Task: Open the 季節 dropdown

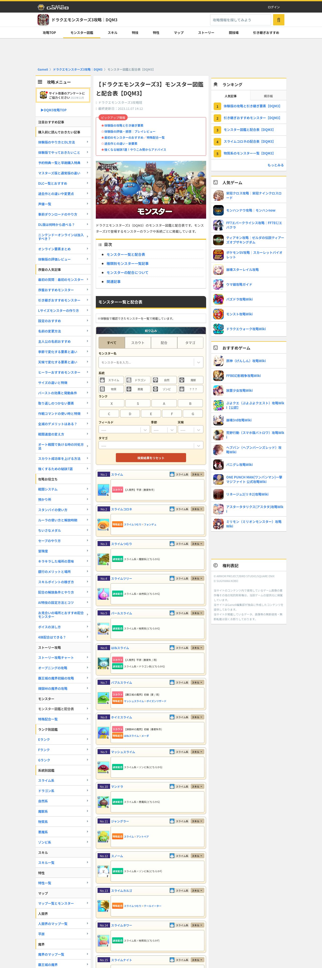Action: coord(164,429)
